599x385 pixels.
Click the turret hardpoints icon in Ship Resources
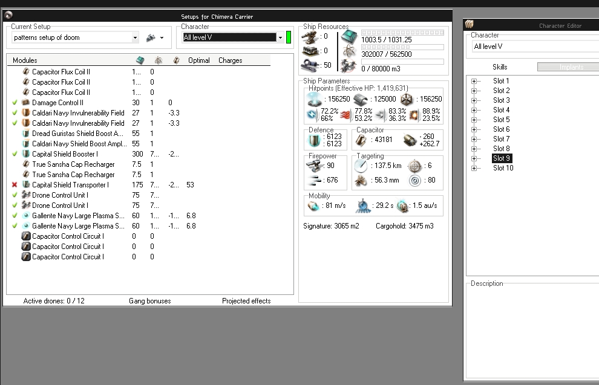click(x=310, y=37)
